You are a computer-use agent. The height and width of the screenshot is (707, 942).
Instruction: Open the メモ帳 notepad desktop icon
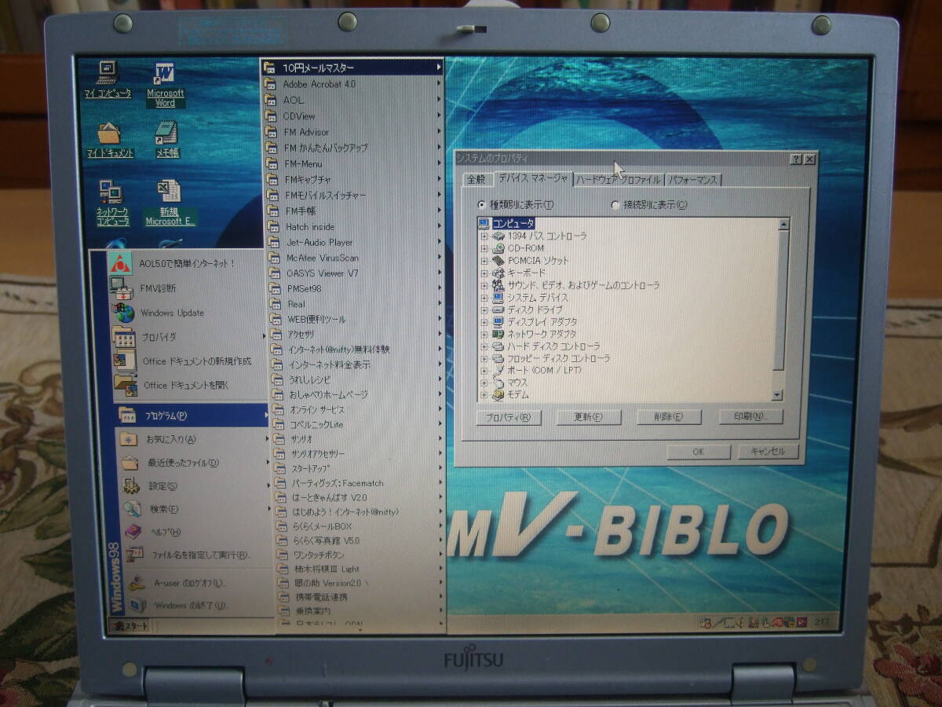[x=166, y=140]
